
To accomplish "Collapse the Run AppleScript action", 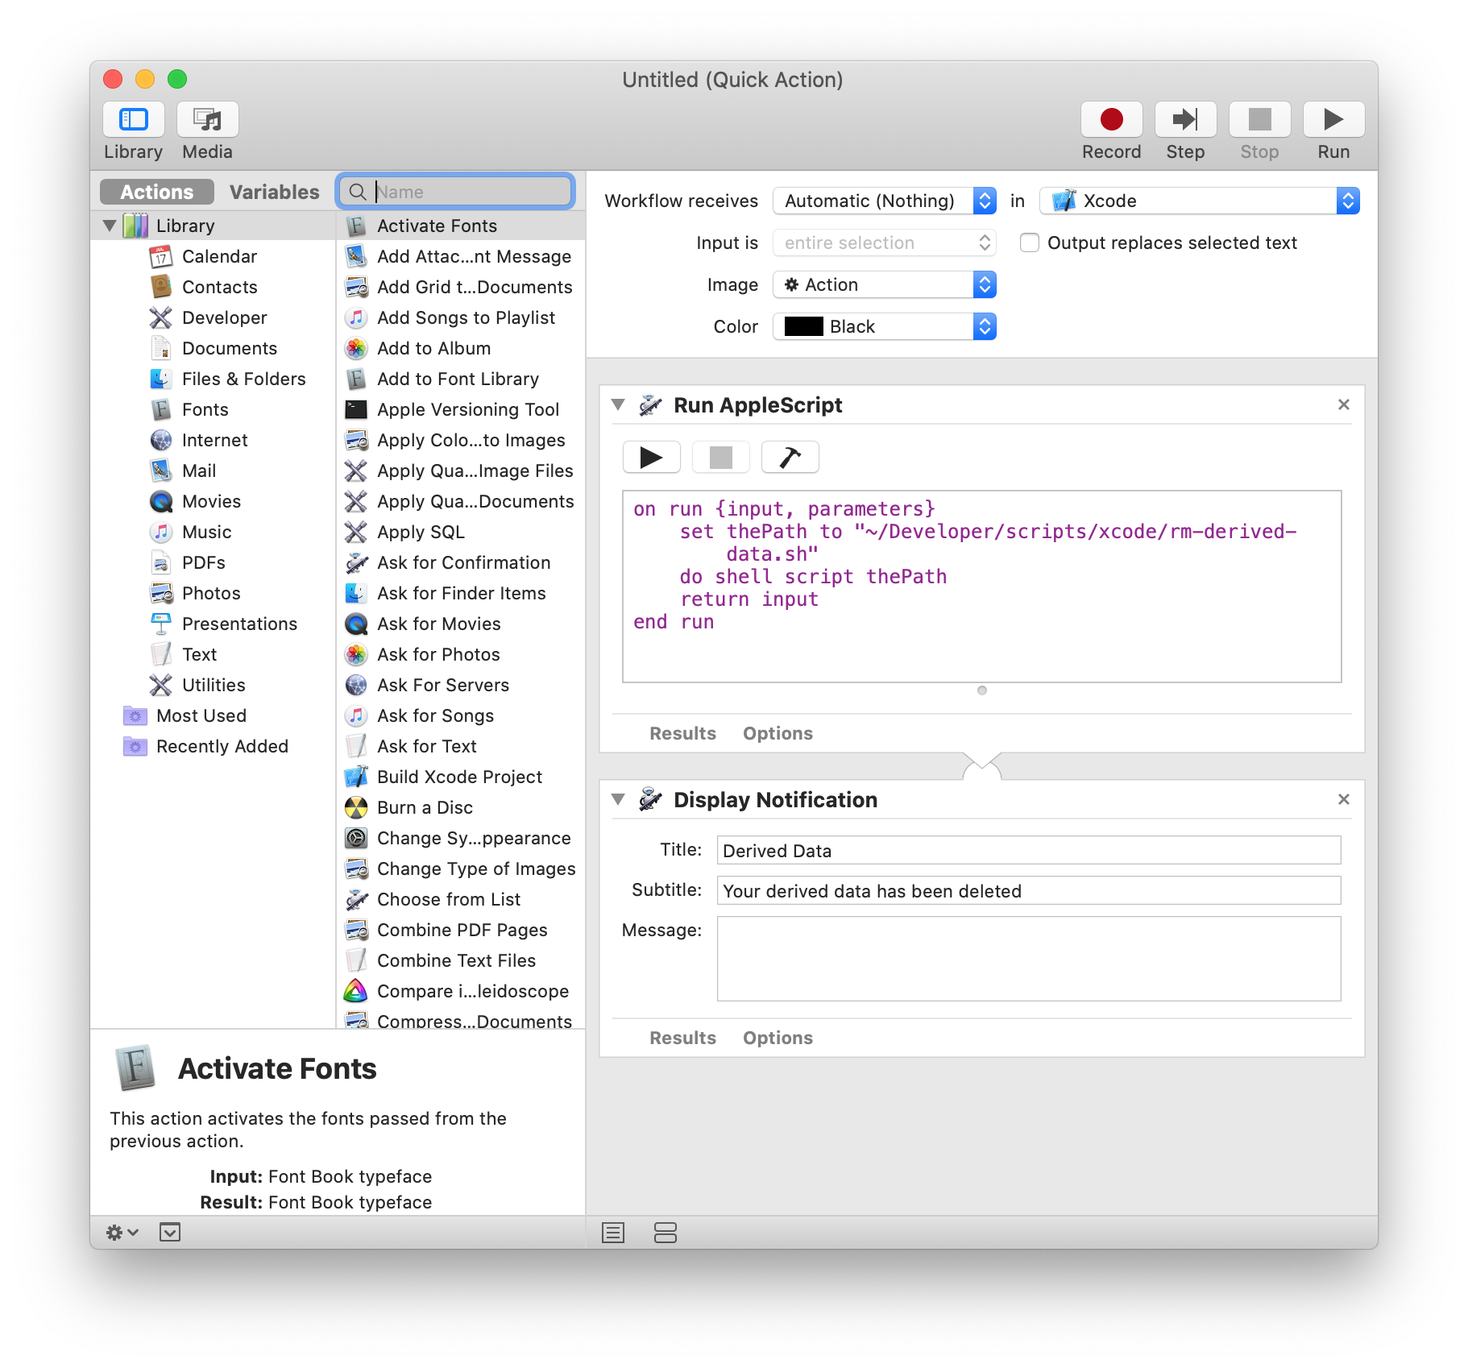I will tap(618, 405).
